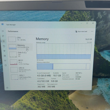Open the Users page sidebar icon
Image resolution: width=110 pixels, height=110 pixels.
coord(5,56)
